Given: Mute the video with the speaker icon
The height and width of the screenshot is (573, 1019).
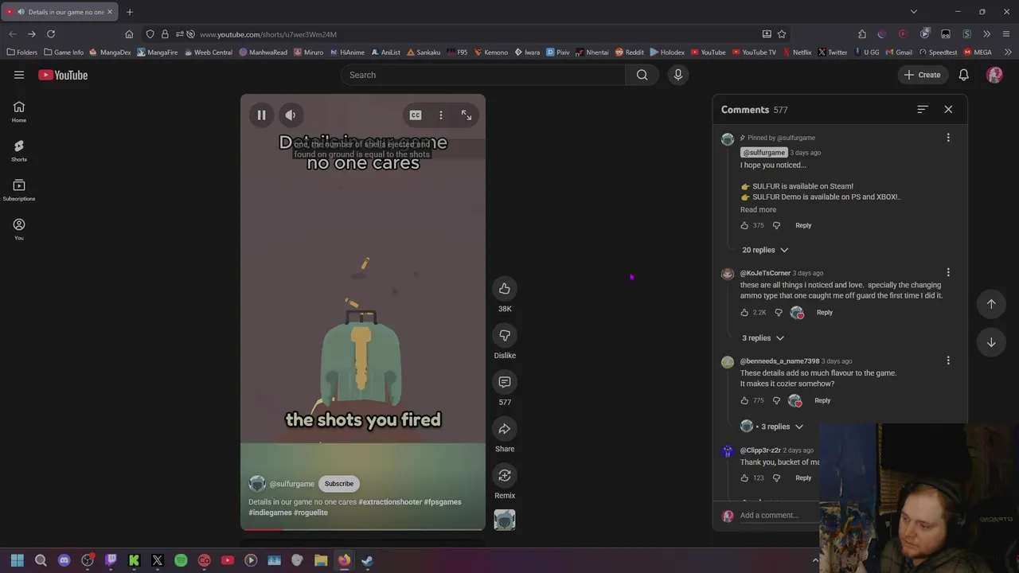Looking at the screenshot, I should [x=291, y=115].
